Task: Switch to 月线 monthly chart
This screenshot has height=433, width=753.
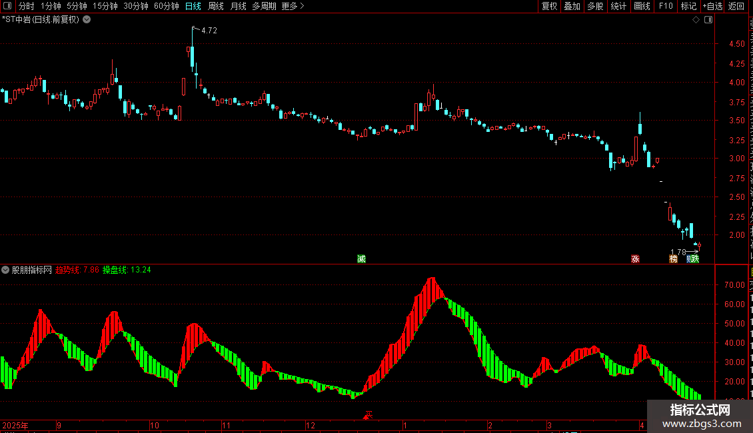Action: click(x=238, y=6)
